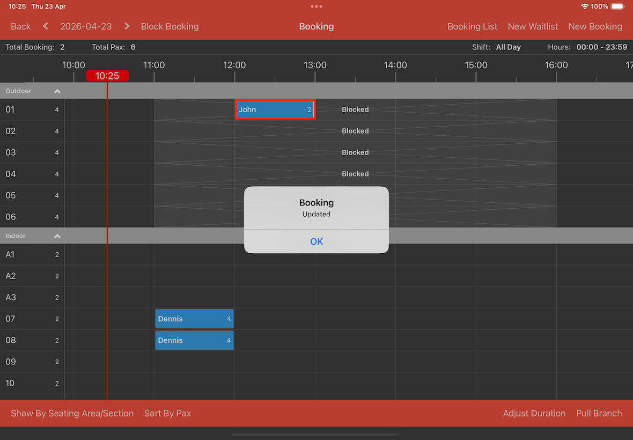Tap Blocked label on table 03 row
The height and width of the screenshot is (440, 633).
click(x=355, y=152)
